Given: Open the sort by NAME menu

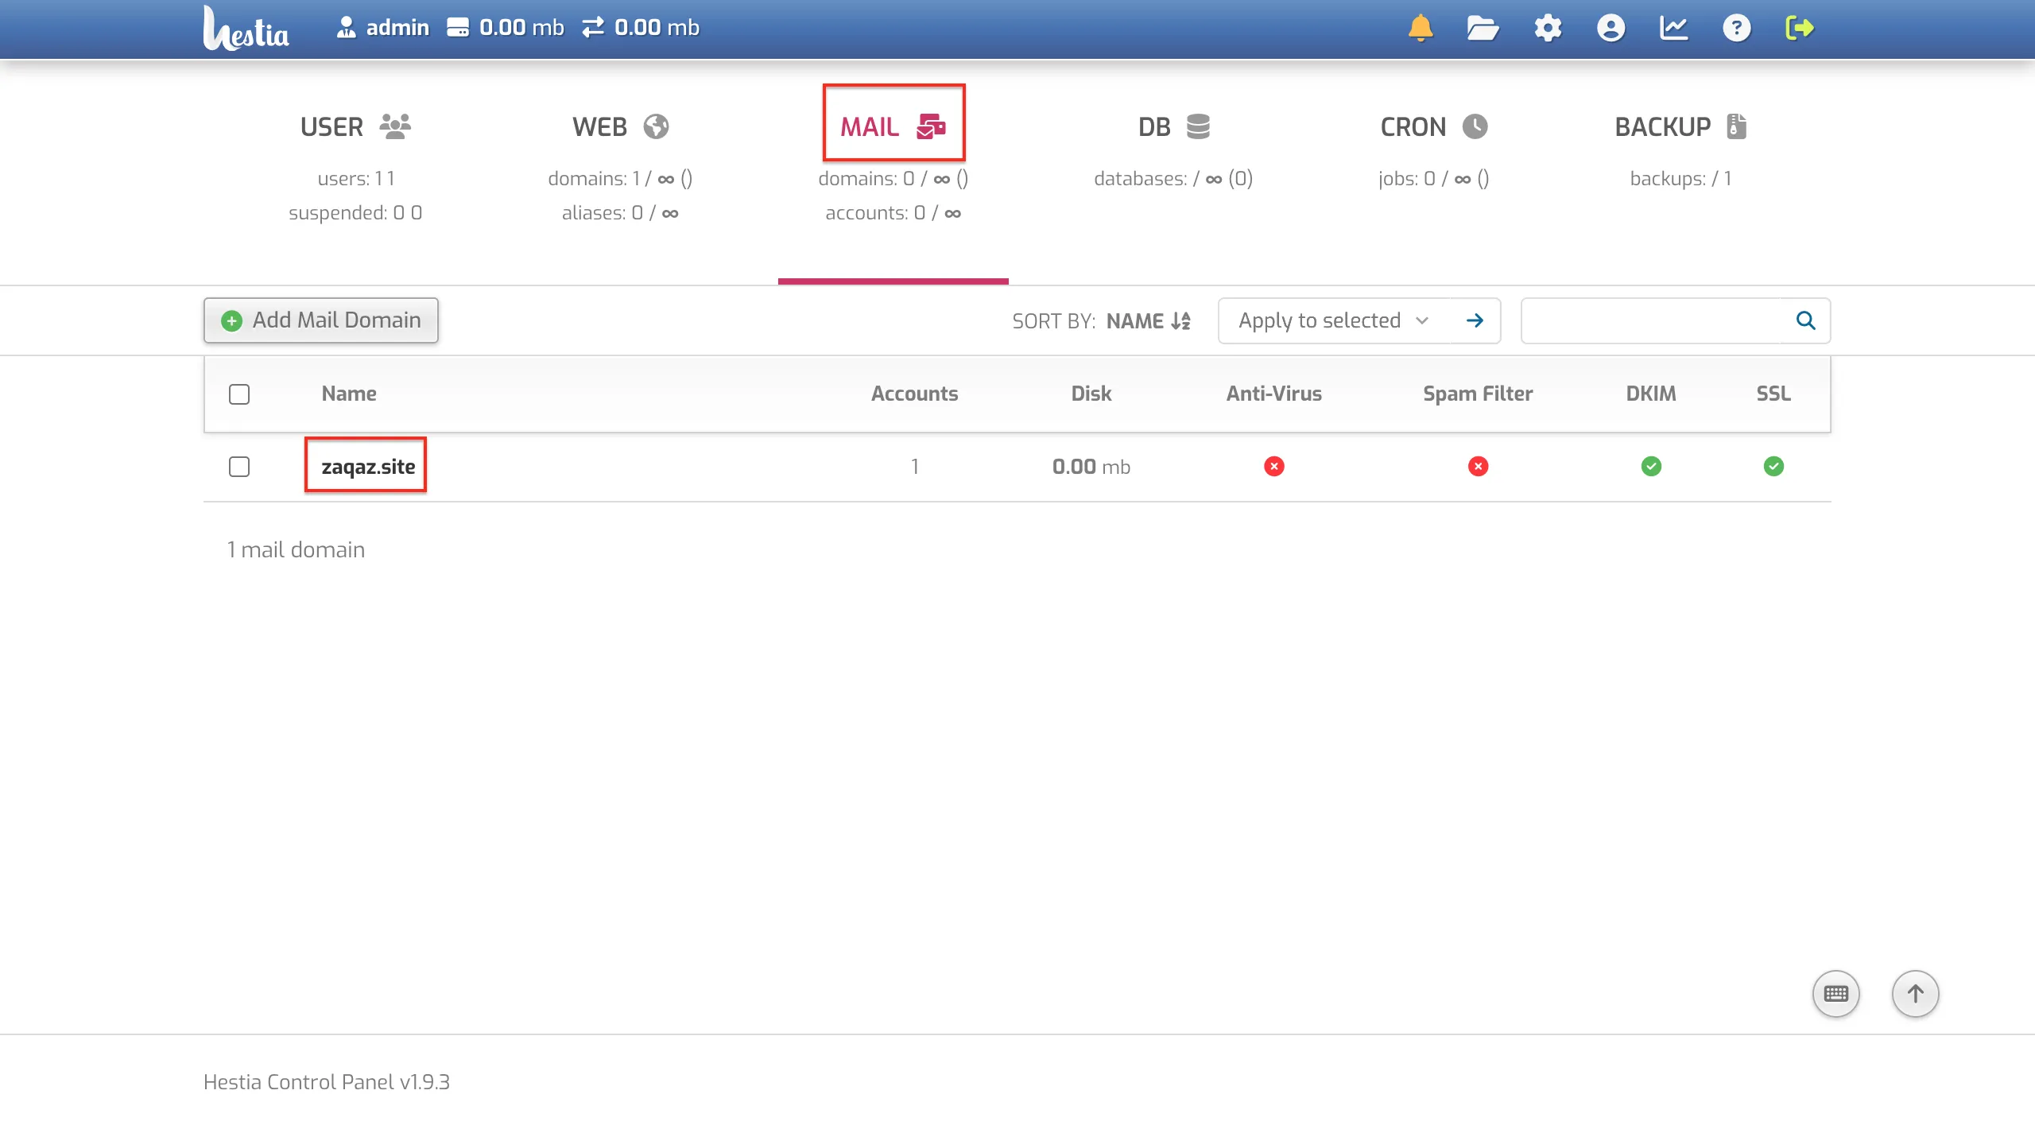Looking at the screenshot, I should (1148, 321).
